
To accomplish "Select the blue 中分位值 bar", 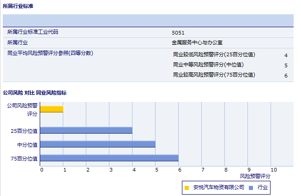I will pos(98,144).
